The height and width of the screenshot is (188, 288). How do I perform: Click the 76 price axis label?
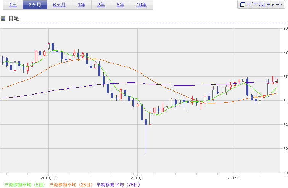[x=285, y=76]
